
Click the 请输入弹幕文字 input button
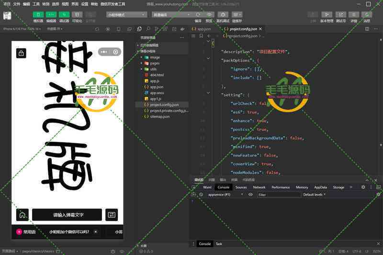point(67,215)
